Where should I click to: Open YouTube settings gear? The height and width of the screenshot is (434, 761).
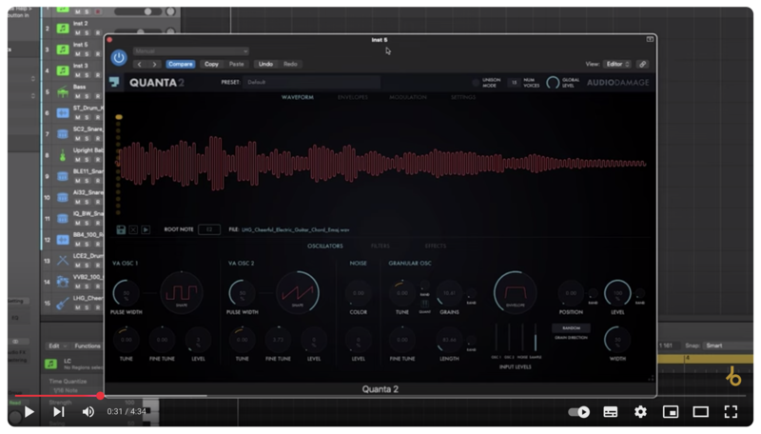640,412
